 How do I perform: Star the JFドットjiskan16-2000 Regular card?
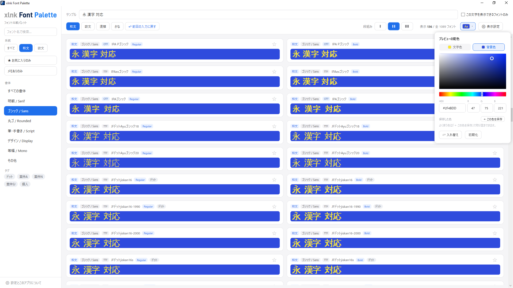coord(274,233)
